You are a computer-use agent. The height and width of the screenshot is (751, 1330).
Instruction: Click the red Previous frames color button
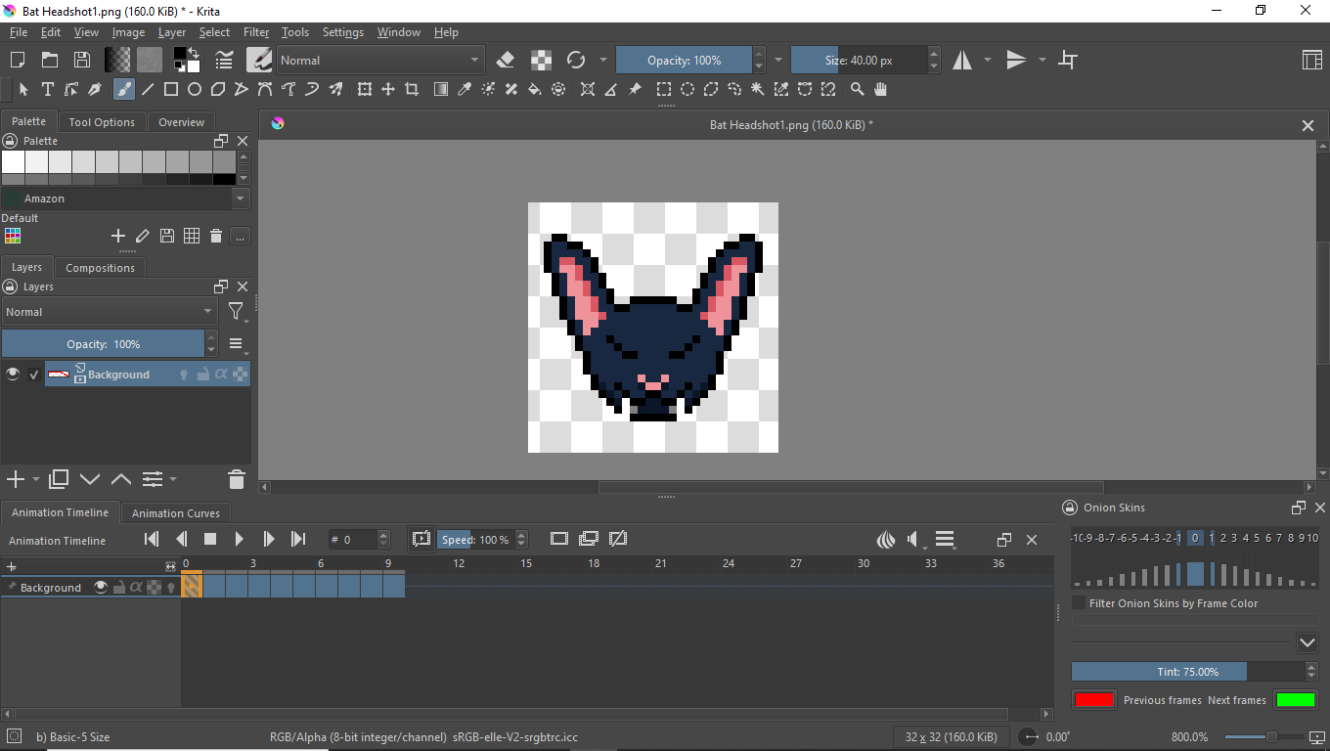[x=1093, y=700]
